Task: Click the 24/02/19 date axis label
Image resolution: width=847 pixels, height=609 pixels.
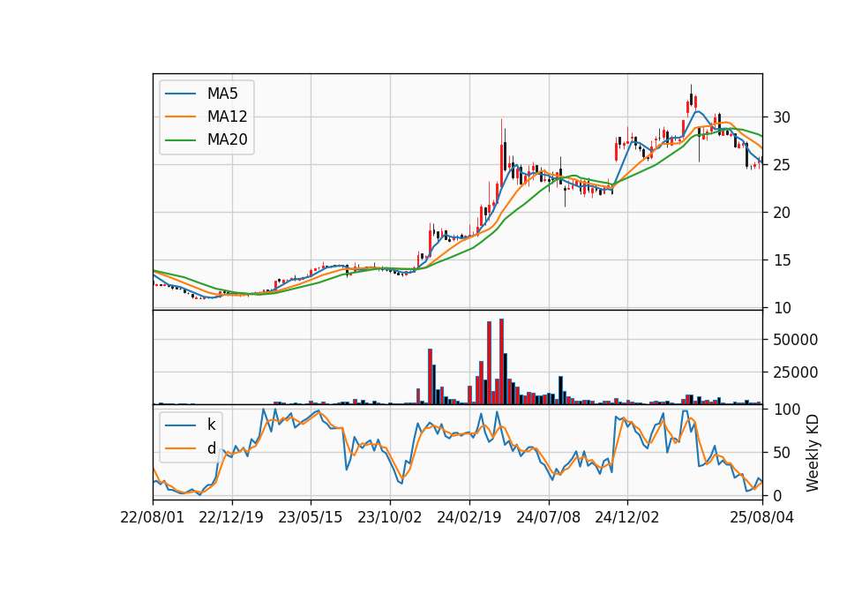Action: tap(468, 517)
